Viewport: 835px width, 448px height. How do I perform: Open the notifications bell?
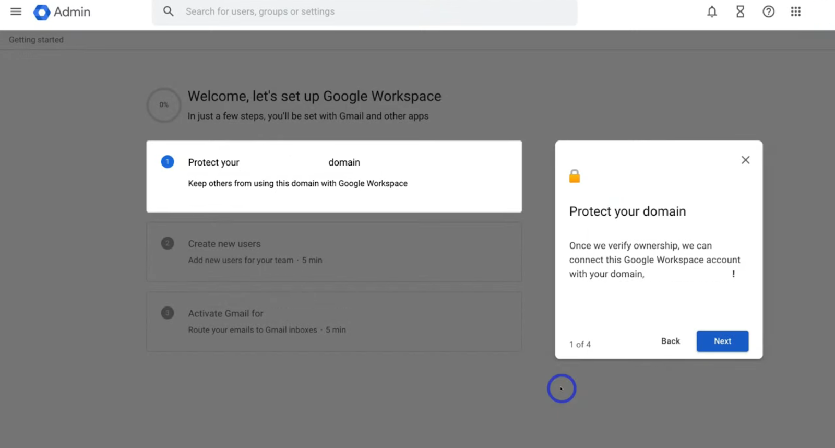(712, 11)
